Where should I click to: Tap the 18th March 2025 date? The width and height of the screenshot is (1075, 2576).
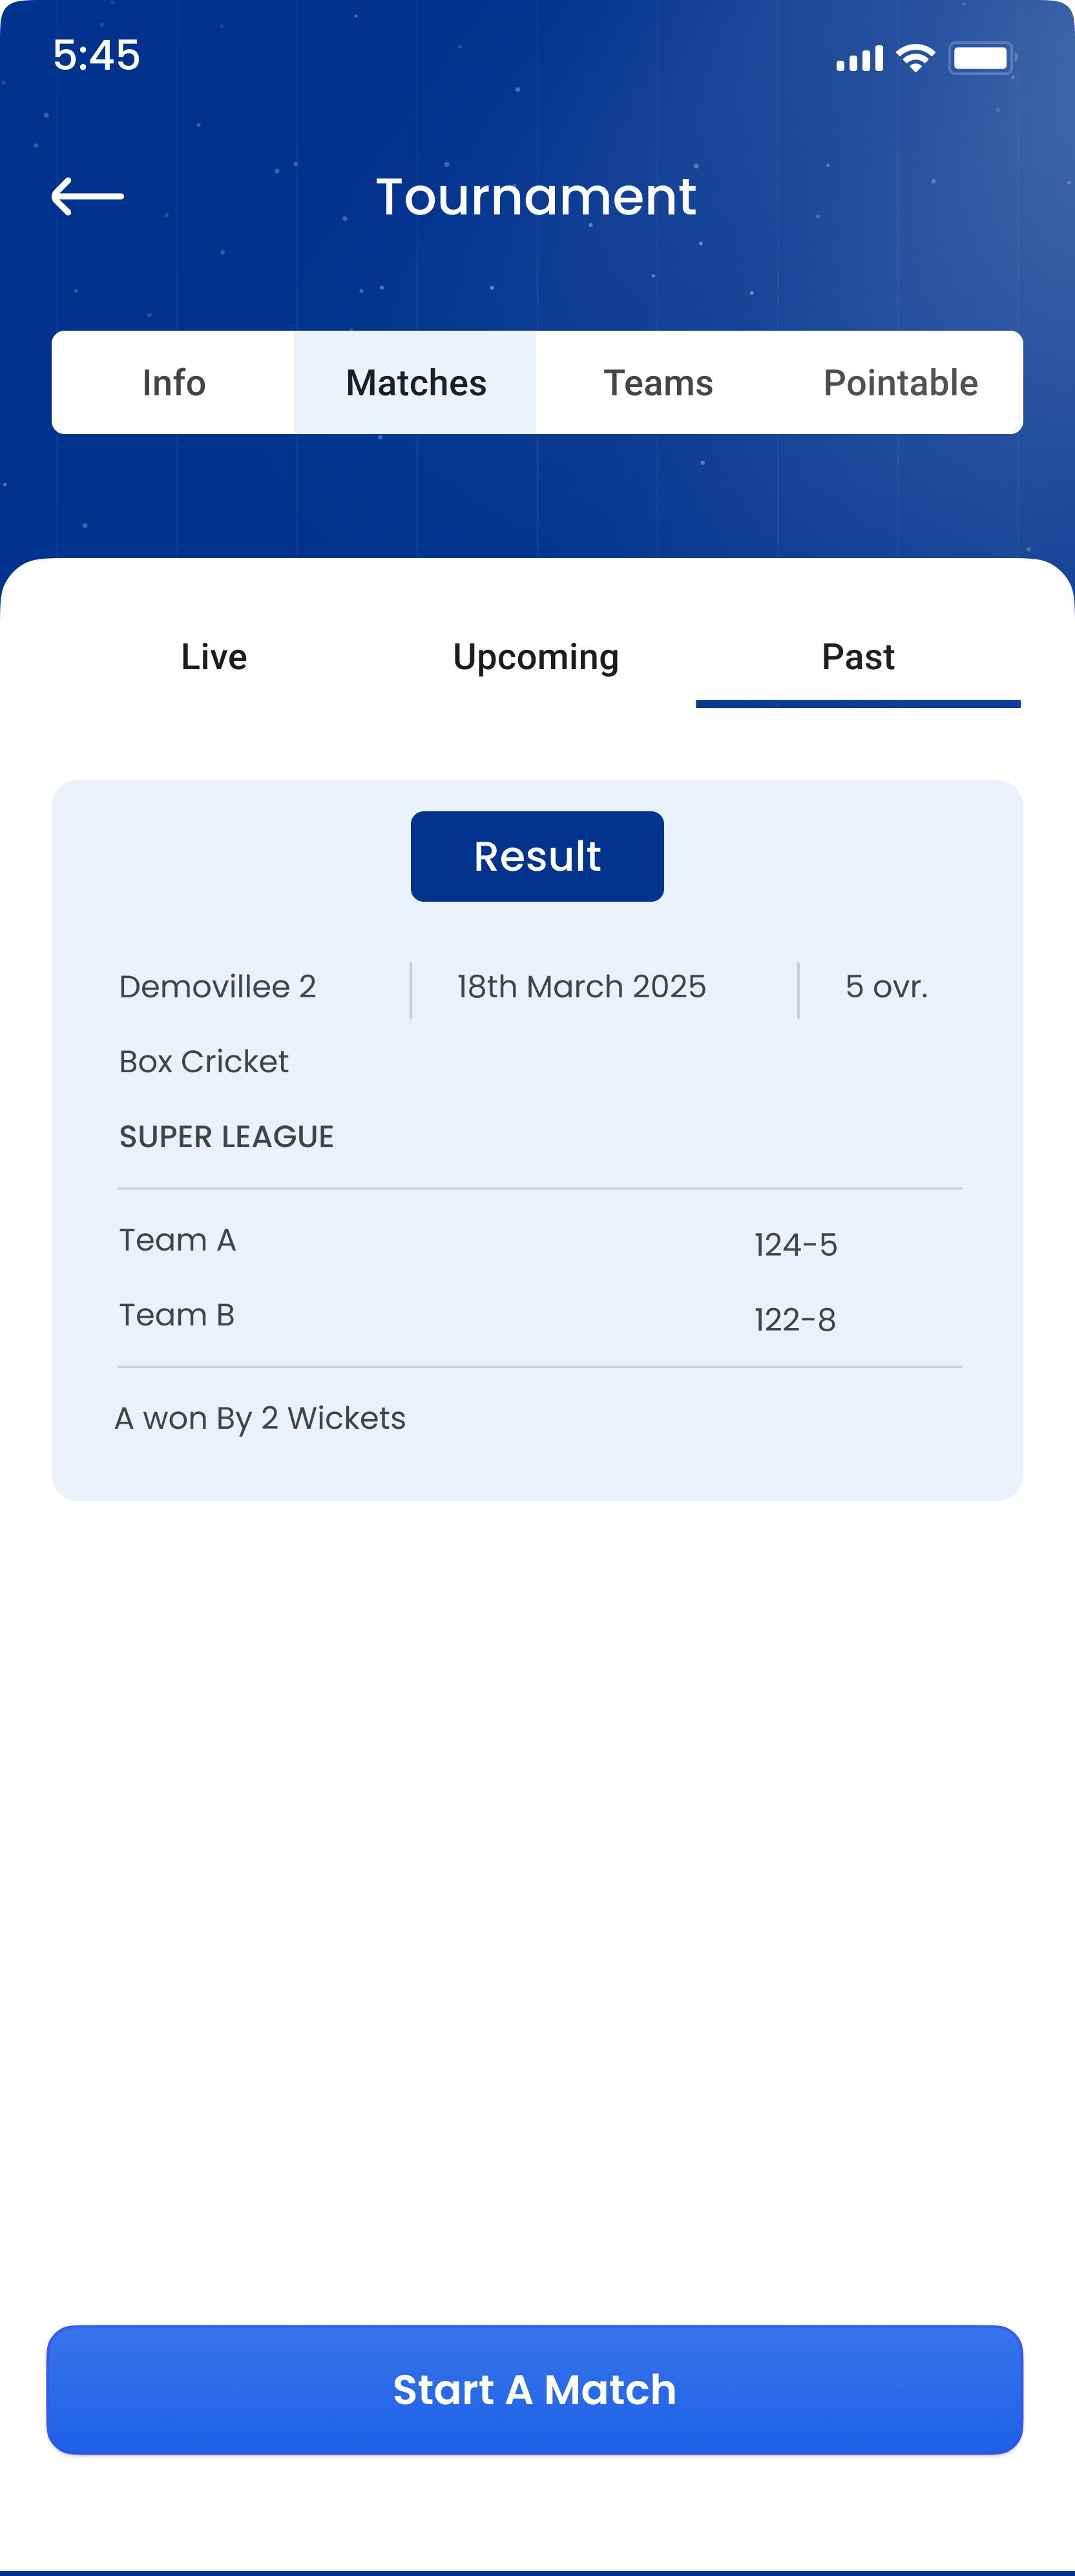pyautogui.click(x=581, y=987)
